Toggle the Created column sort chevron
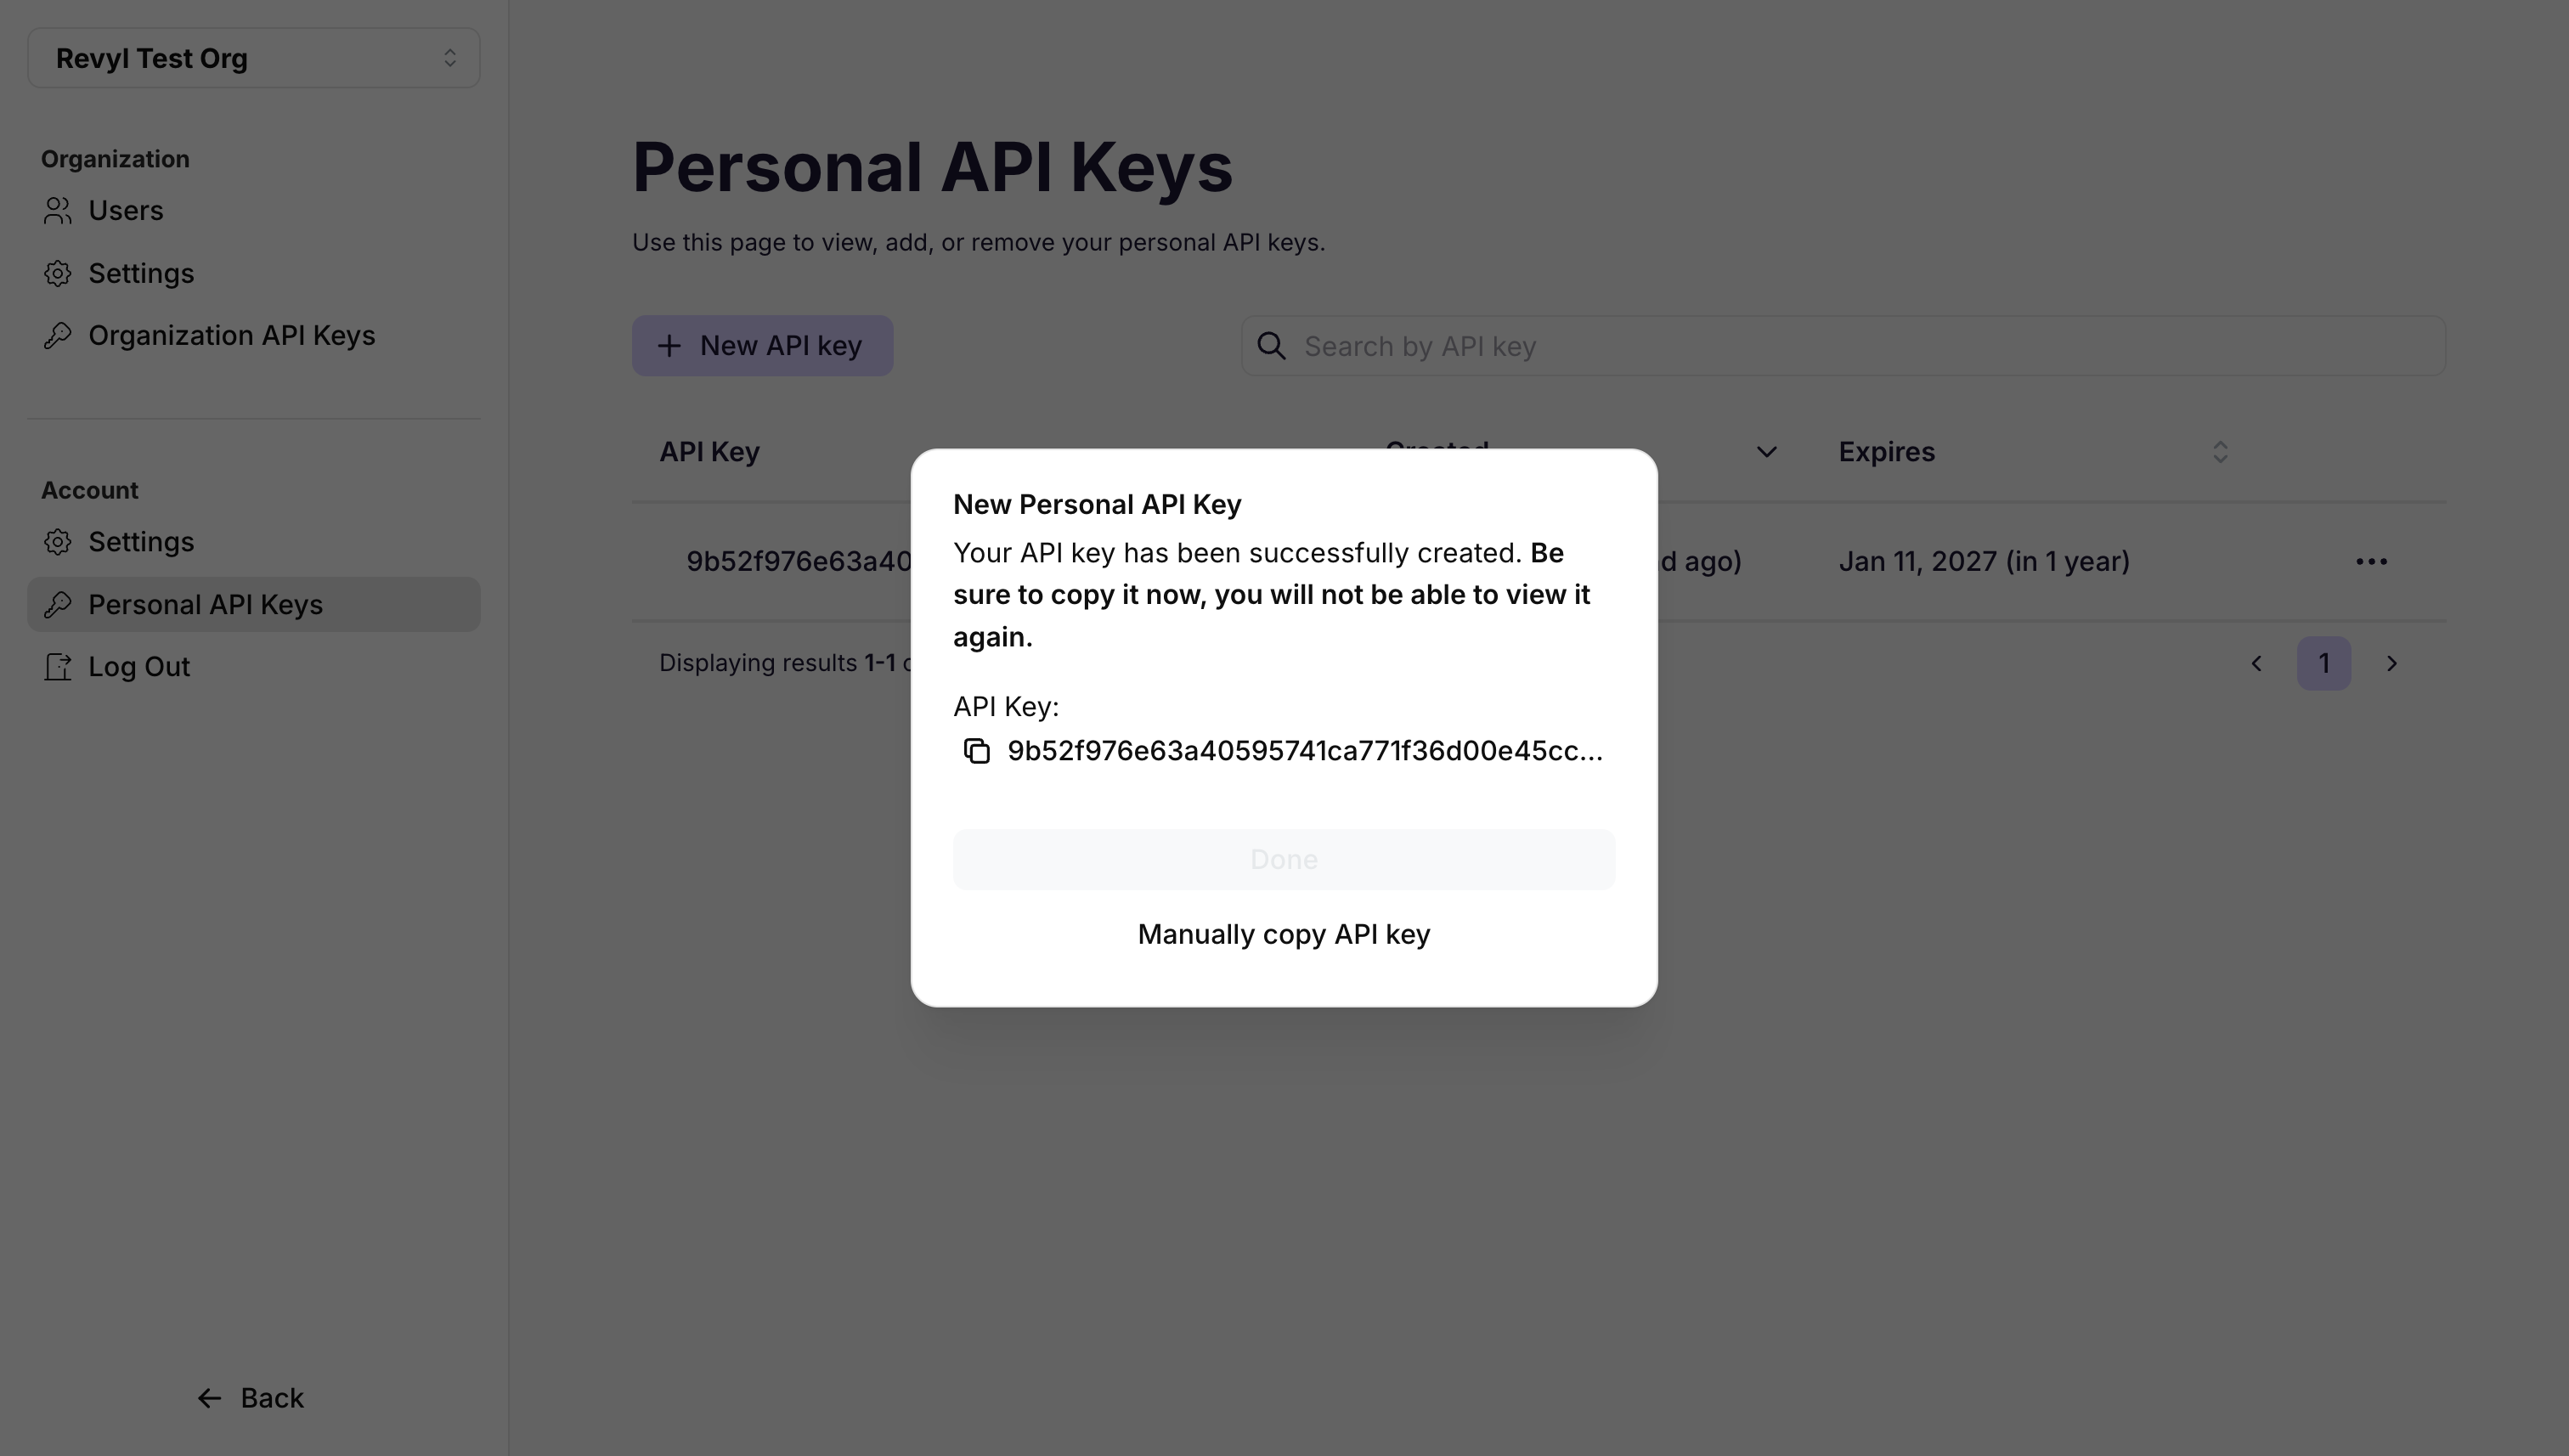 (x=1766, y=452)
